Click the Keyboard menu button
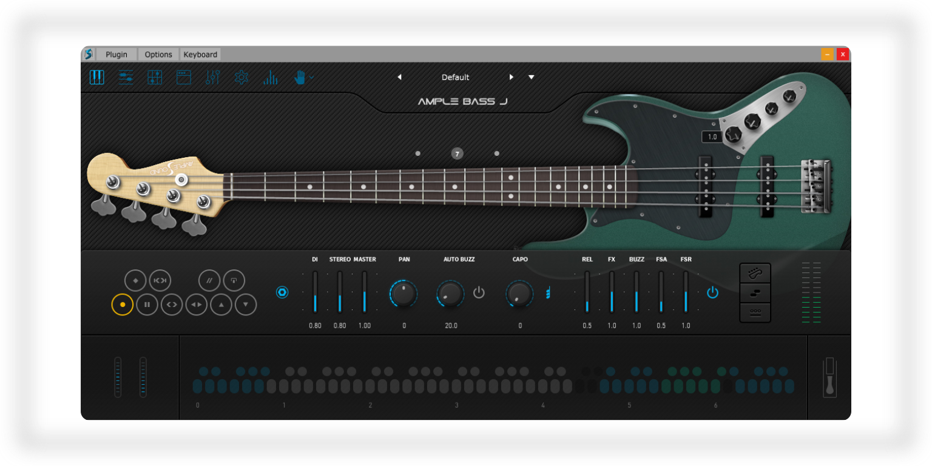This screenshot has width=932, height=466. tap(200, 55)
